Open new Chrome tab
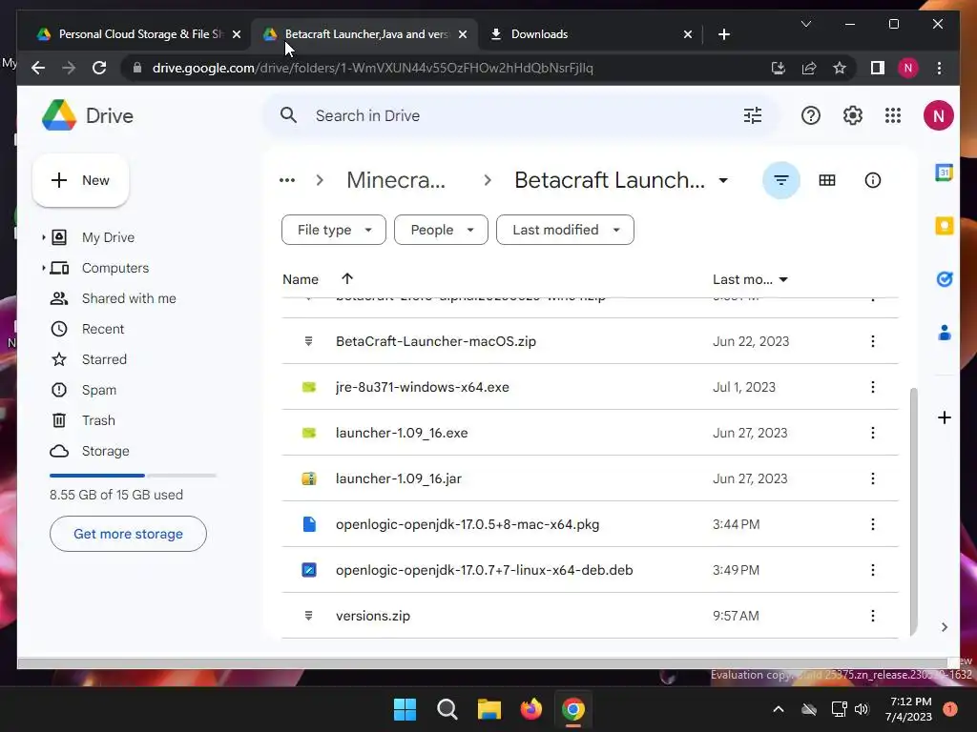Image resolution: width=977 pixels, height=732 pixels. pyautogui.click(x=723, y=34)
